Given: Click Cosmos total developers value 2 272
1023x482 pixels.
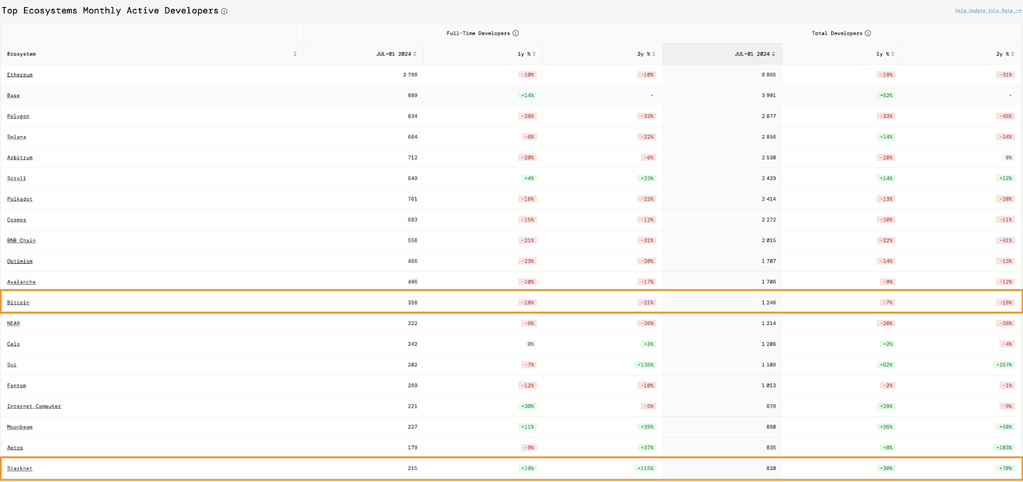Looking at the screenshot, I should (x=769, y=220).
